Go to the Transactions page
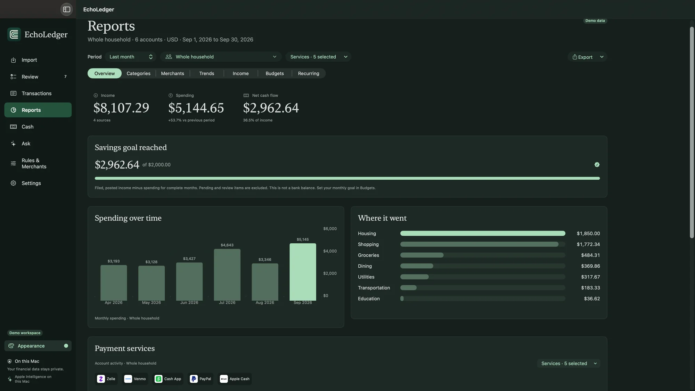This screenshot has width=695, height=391. (x=38, y=93)
